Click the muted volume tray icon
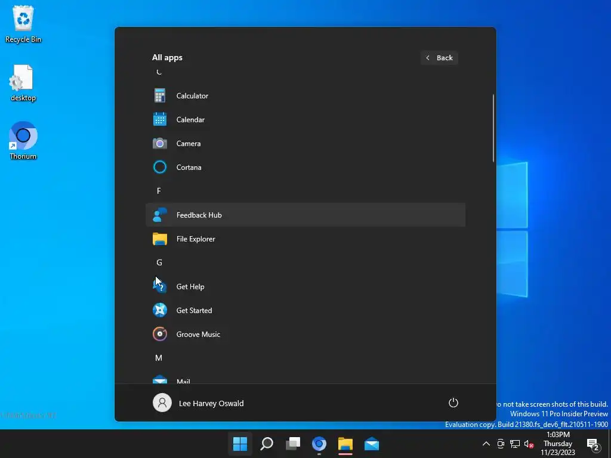The width and height of the screenshot is (611, 458). pyautogui.click(x=529, y=444)
